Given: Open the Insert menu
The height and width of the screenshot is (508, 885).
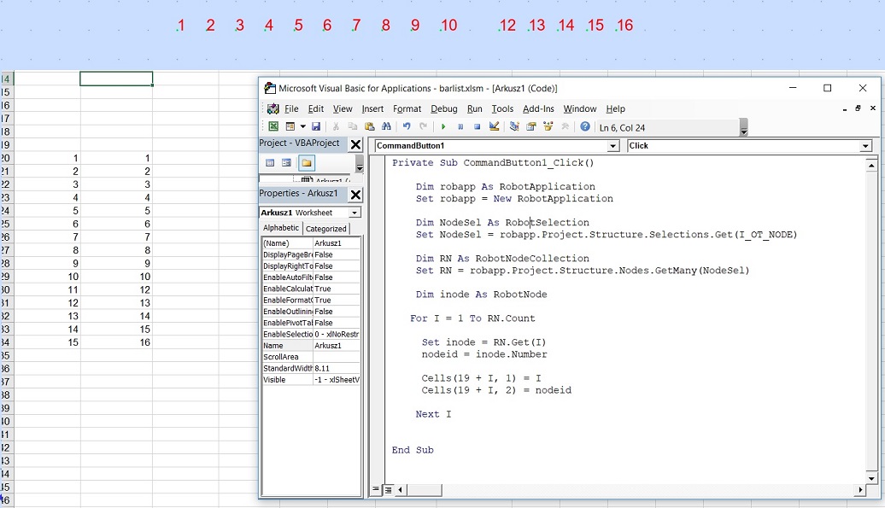Looking at the screenshot, I should 372,108.
